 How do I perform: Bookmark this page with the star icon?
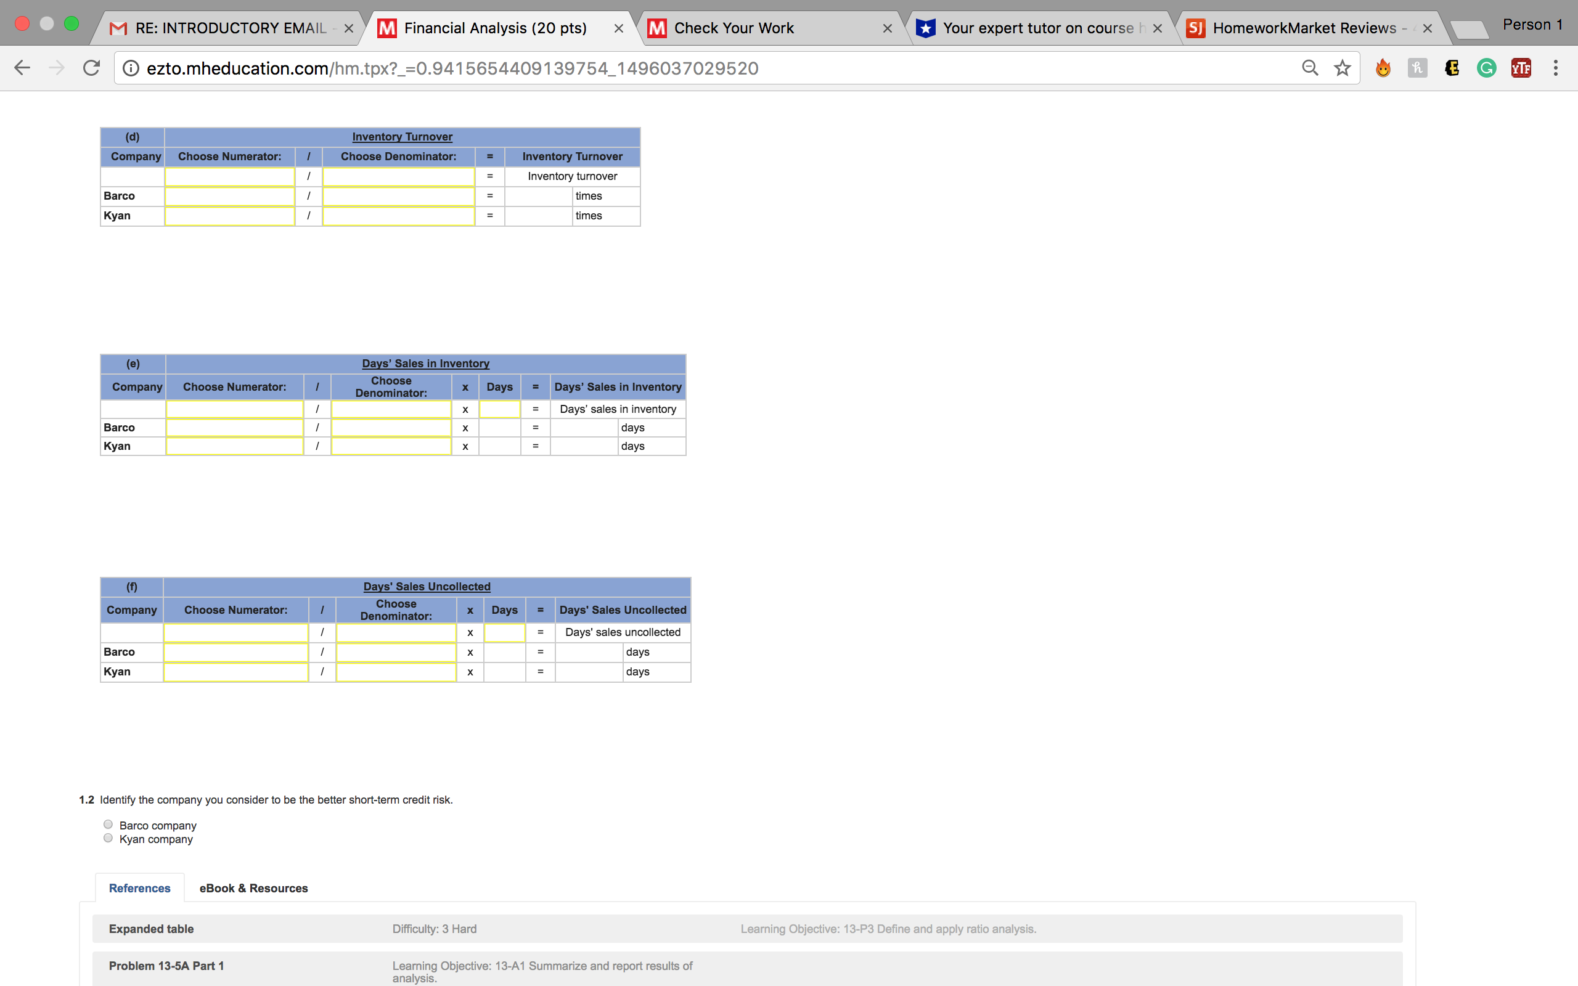coord(1342,67)
